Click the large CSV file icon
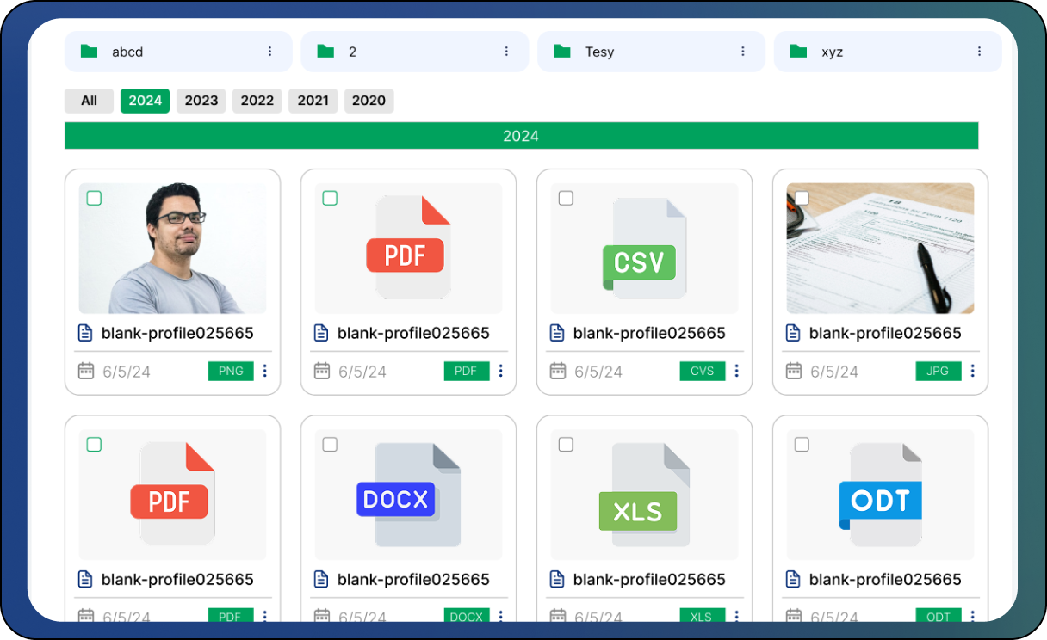This screenshot has height=640, width=1047. point(644,249)
